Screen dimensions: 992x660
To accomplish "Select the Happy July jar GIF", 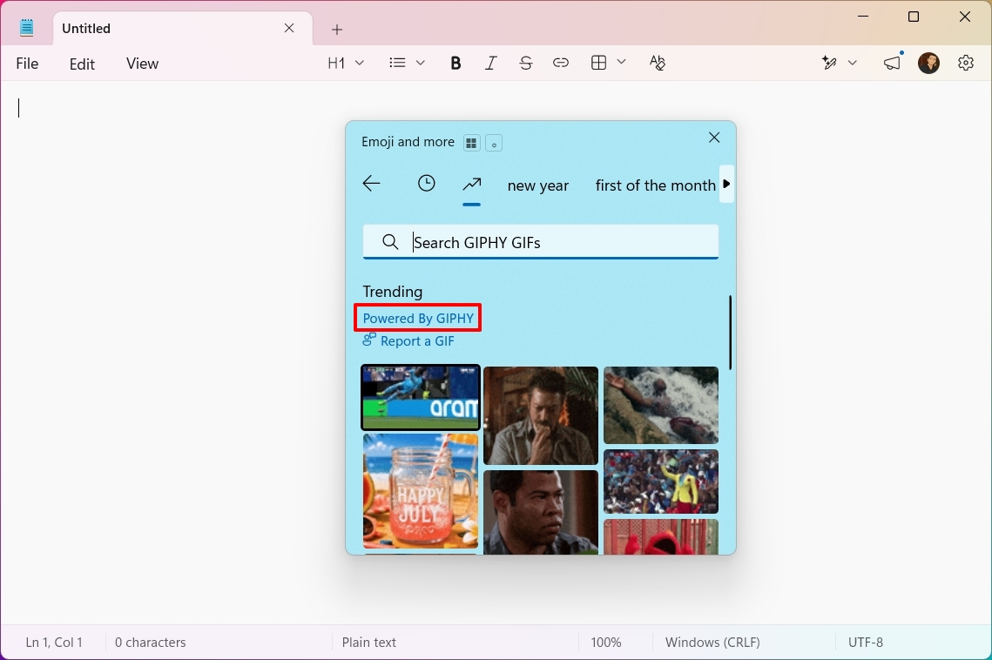I will [x=420, y=490].
